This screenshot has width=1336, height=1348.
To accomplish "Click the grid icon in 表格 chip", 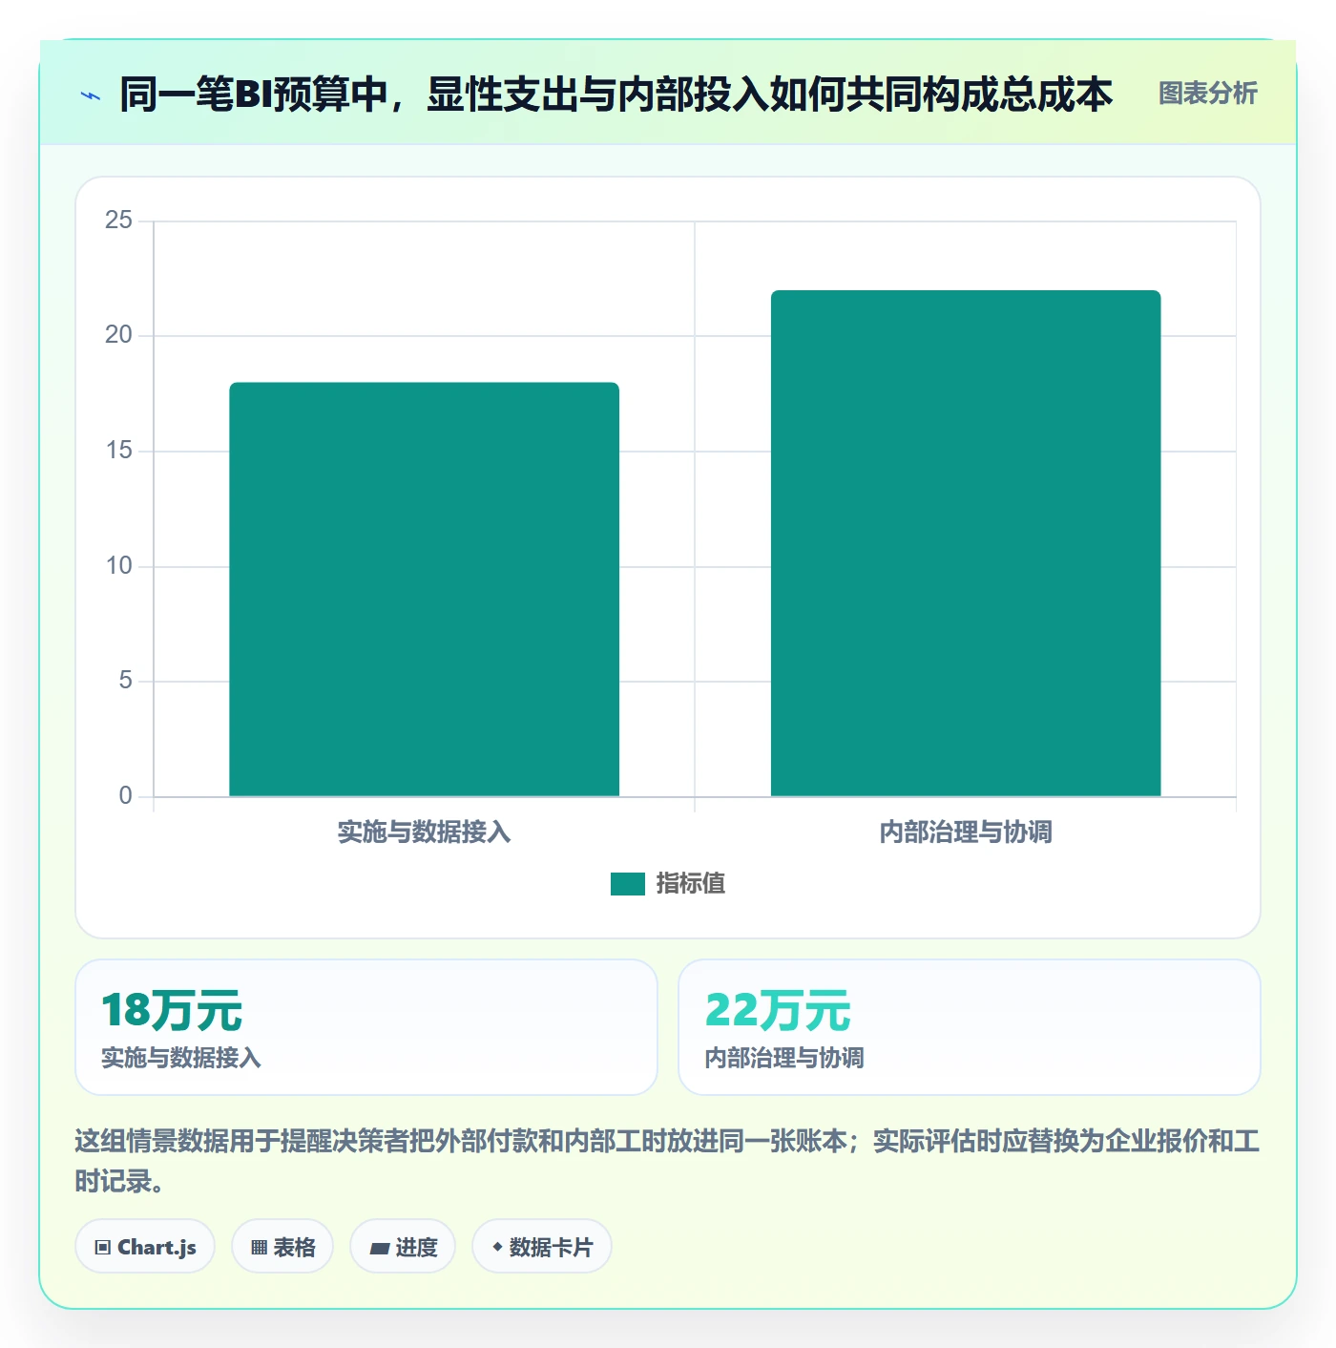I will [x=259, y=1248].
